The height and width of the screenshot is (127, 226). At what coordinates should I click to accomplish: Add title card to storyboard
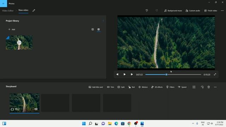click(x=96, y=87)
